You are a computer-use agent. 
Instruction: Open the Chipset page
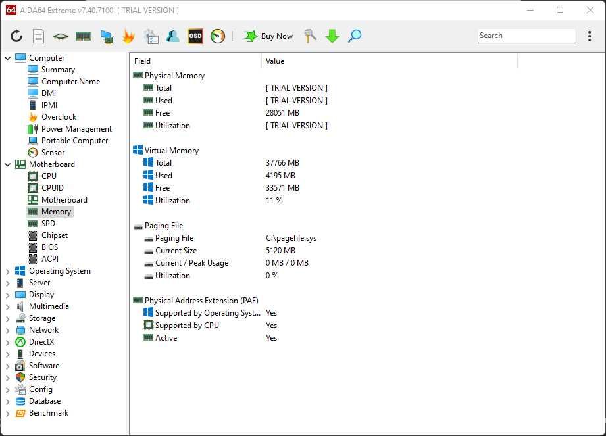click(x=55, y=235)
